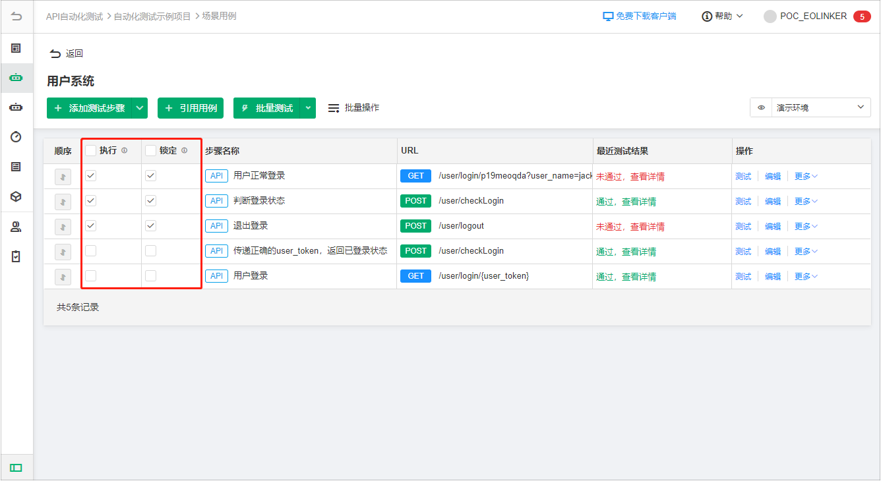Click 编辑 for 用户登录 row
The height and width of the screenshot is (481, 881).
tap(773, 277)
